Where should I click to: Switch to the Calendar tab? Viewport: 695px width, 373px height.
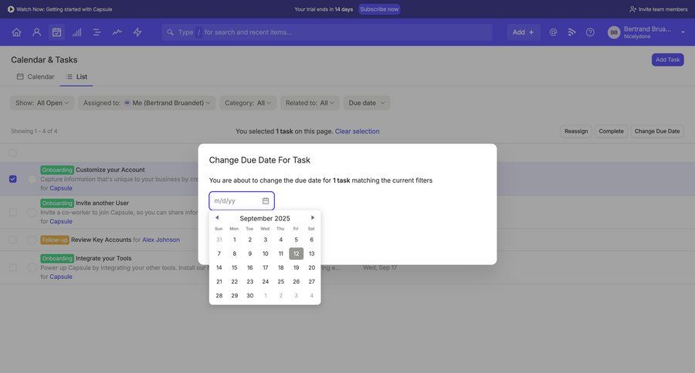coord(36,76)
